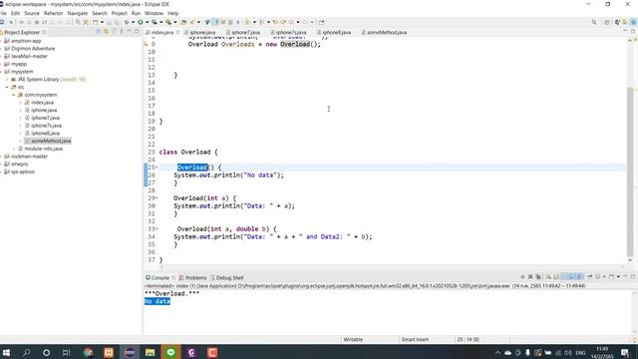Open the Navigate menu
638x359 pixels.
[78, 13]
